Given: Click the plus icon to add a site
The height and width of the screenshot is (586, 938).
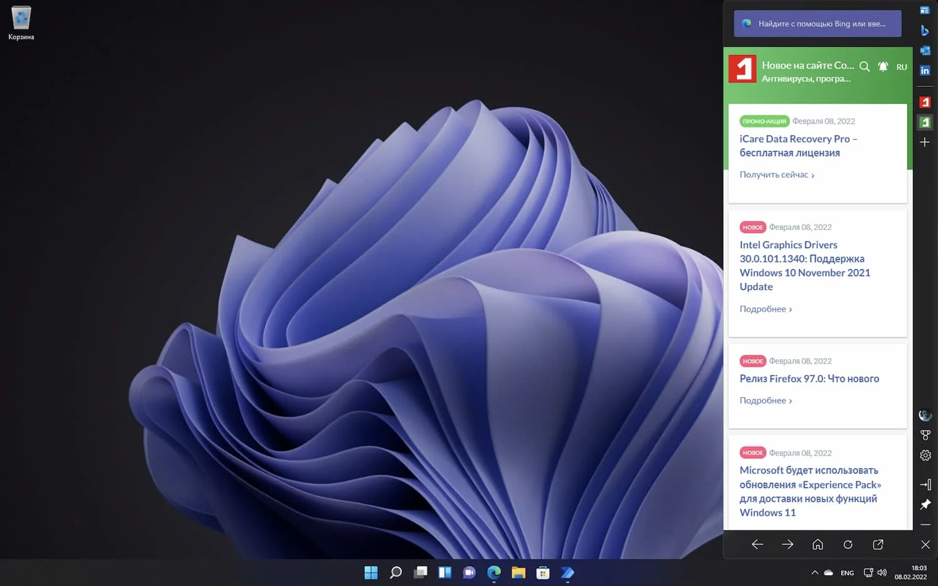Looking at the screenshot, I should pos(925,142).
